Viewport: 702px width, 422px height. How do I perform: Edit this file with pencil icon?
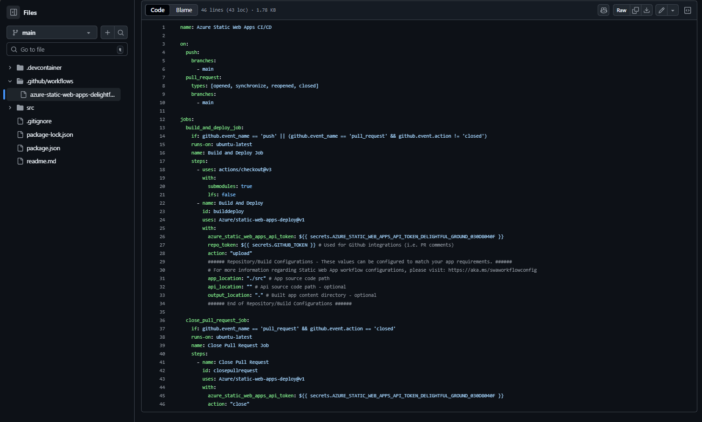[661, 10]
